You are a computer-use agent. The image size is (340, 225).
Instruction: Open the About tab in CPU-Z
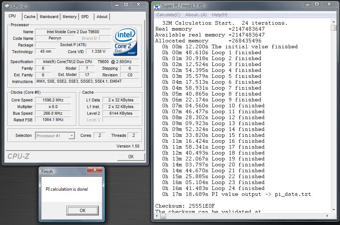tap(102, 17)
